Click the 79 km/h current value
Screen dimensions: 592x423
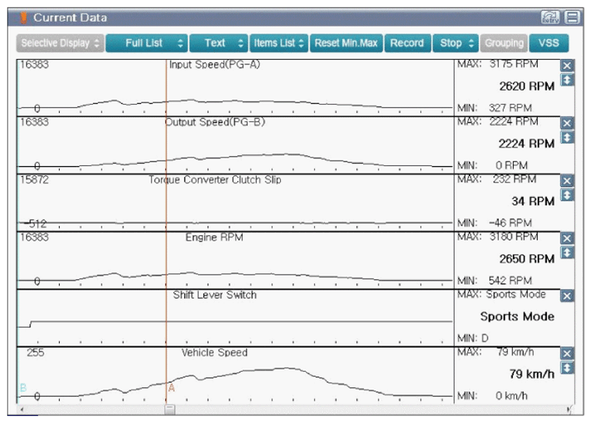pyautogui.click(x=532, y=374)
